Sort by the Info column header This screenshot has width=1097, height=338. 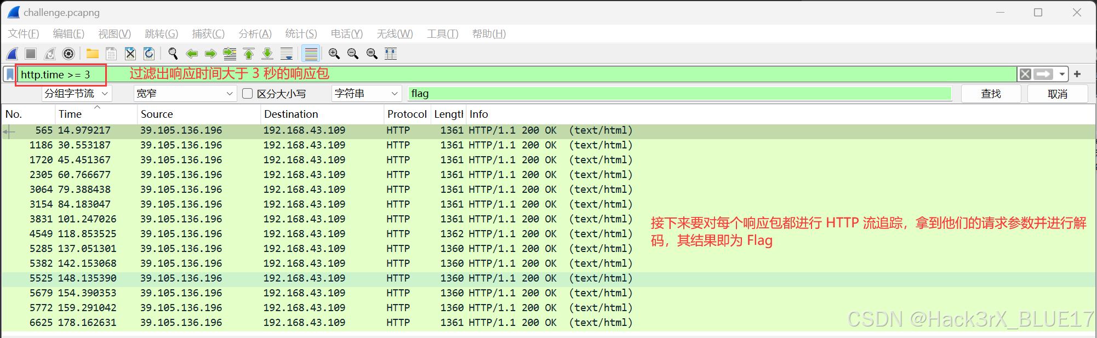(x=780, y=114)
